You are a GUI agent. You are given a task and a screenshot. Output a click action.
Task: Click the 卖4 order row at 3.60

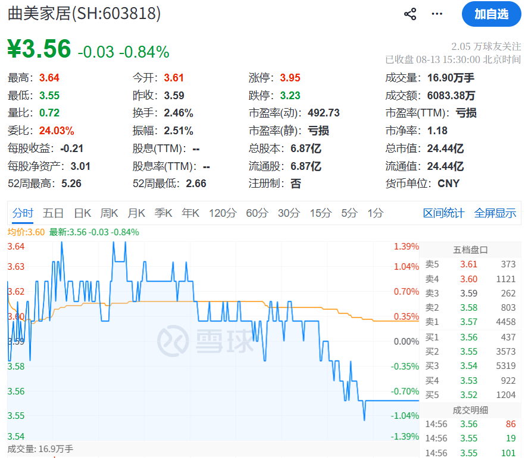tap(470, 279)
